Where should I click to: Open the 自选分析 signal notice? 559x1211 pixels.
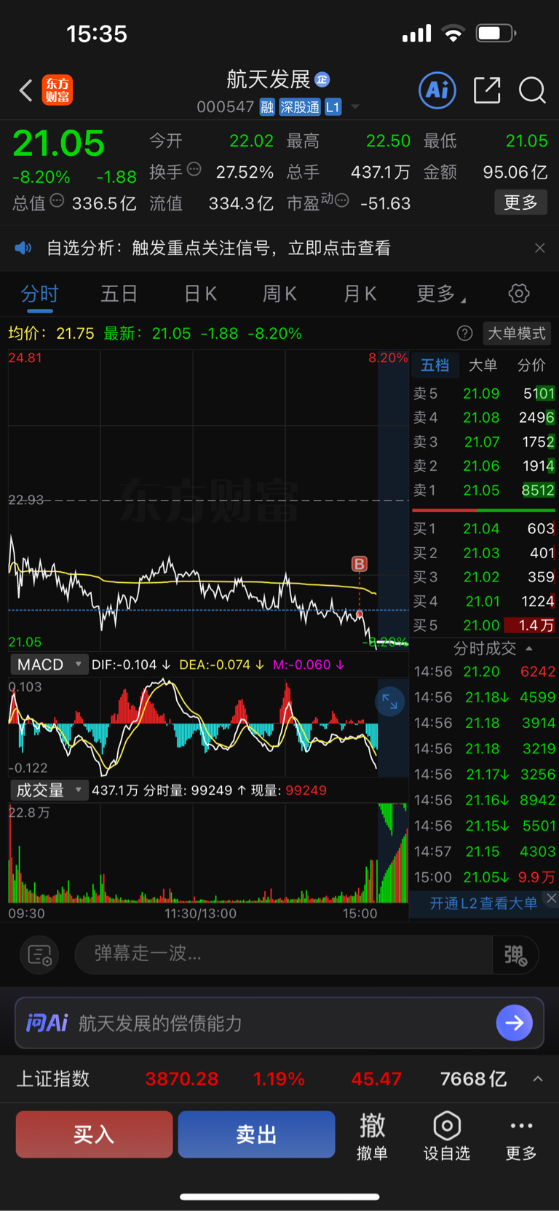click(218, 248)
